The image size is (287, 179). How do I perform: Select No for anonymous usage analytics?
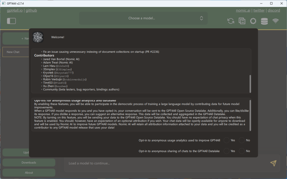242,140
